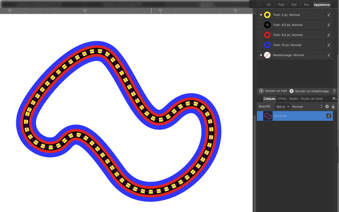Viewport: 339px width, 212px height.
Task: Click the Calques panel grip handle
Action: tap(260, 99)
